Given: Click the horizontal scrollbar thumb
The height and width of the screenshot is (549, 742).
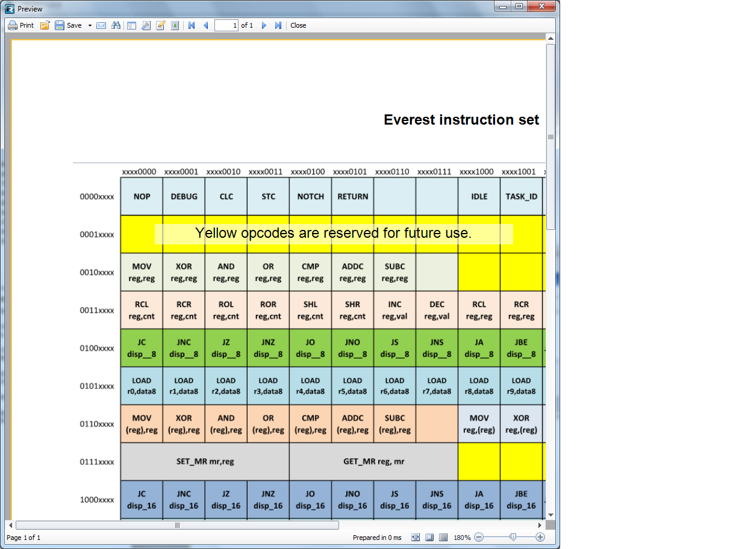Looking at the screenshot, I should 177,525.
